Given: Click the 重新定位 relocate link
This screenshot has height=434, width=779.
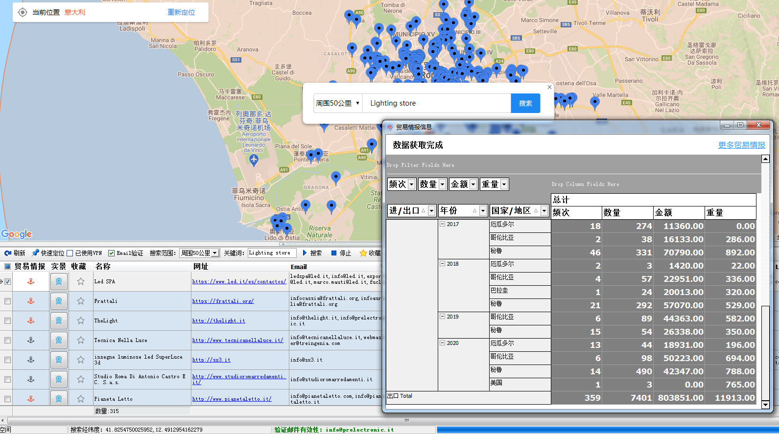Looking at the screenshot, I should (181, 12).
